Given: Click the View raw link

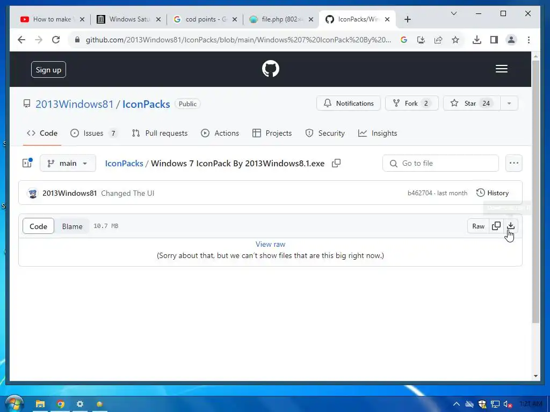Looking at the screenshot, I should (x=271, y=244).
